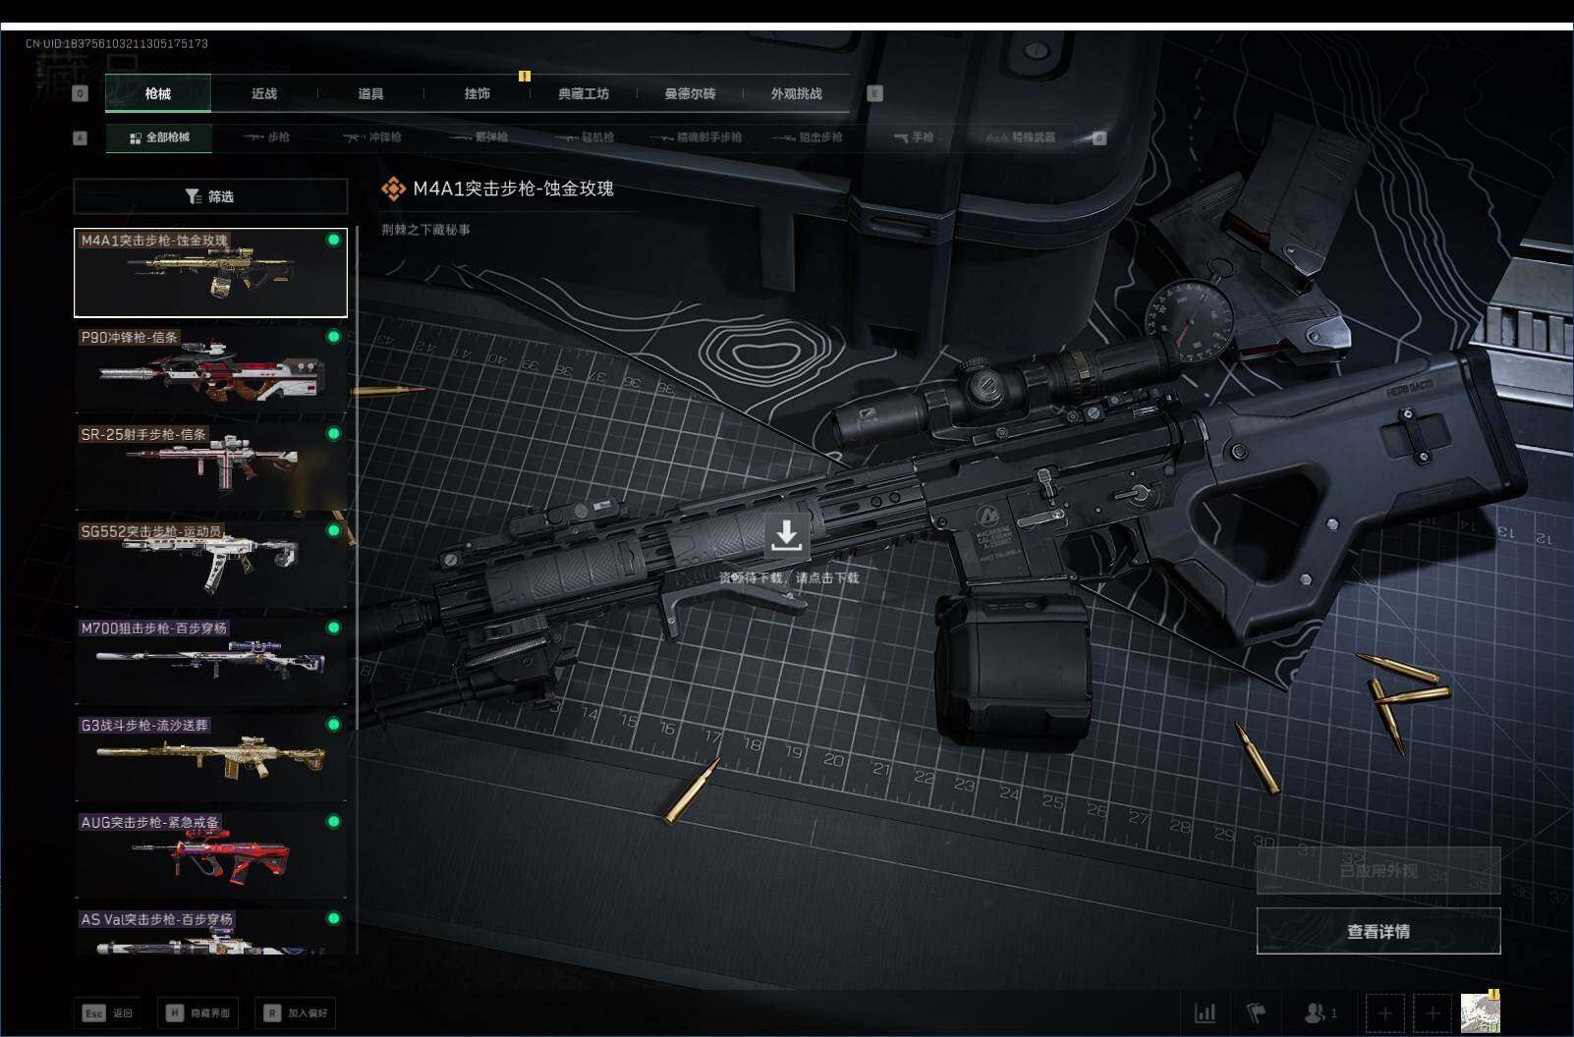Click the green status dot on G3 card
Screen dimensions: 1574x1037
(x=334, y=725)
